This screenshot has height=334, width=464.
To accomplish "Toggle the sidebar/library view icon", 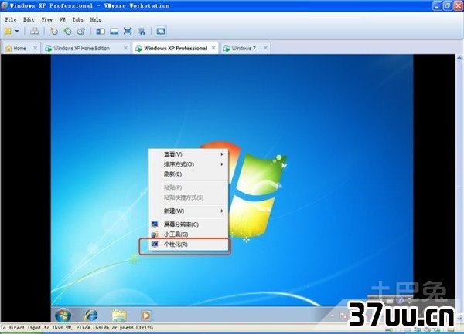I will point(101,31).
